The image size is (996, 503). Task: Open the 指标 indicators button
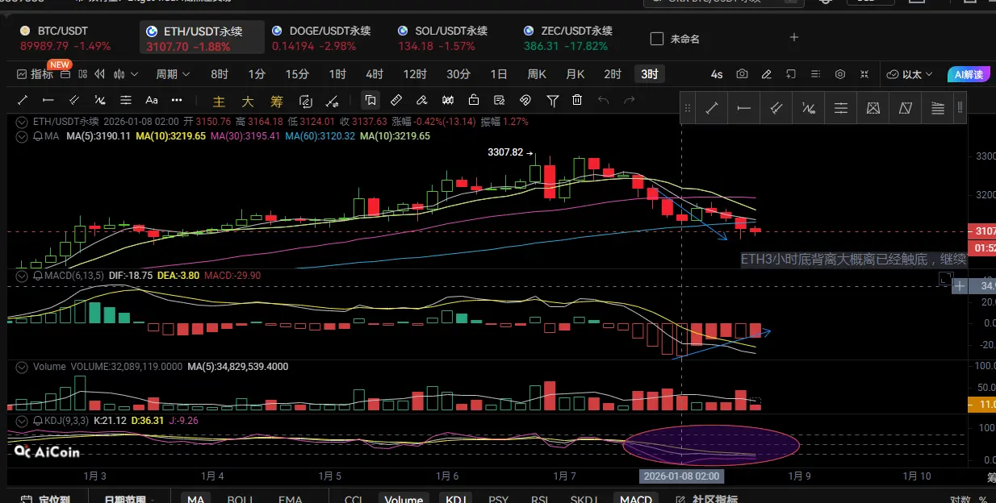pyautogui.click(x=35, y=74)
